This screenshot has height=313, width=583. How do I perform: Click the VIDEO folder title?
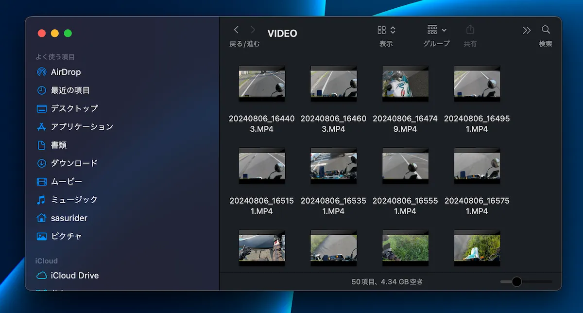tap(282, 34)
